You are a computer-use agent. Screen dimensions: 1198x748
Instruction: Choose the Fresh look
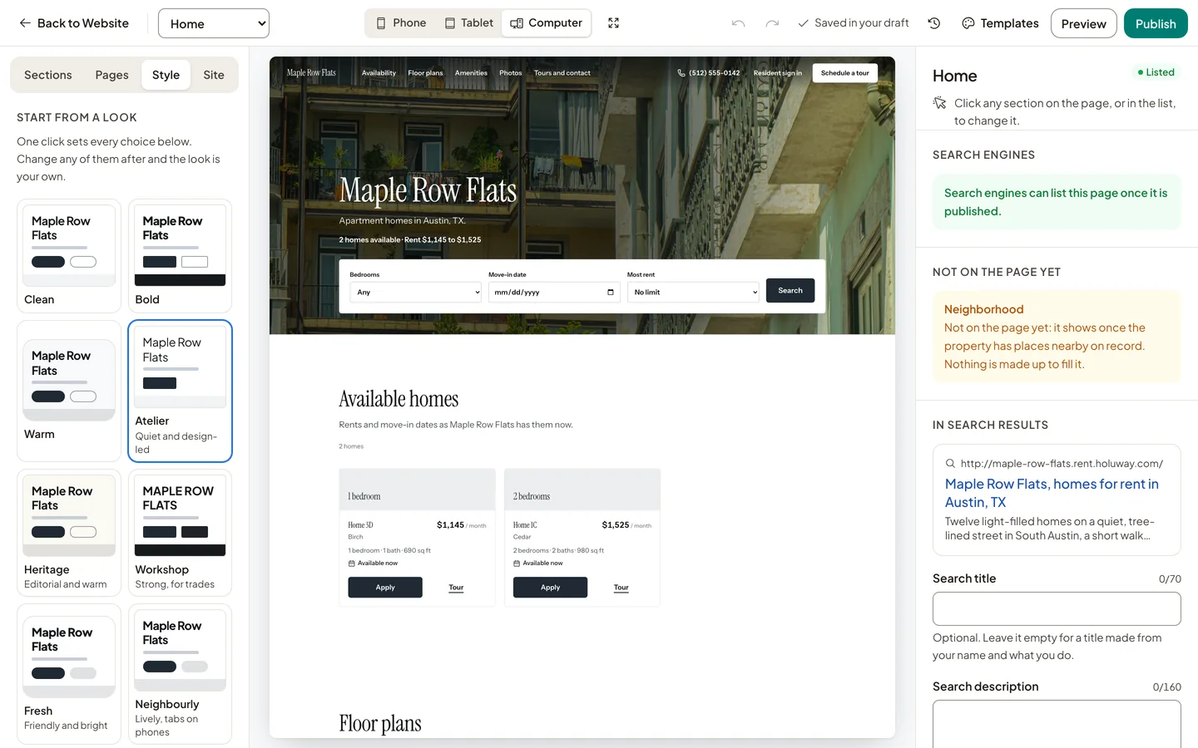pos(69,674)
